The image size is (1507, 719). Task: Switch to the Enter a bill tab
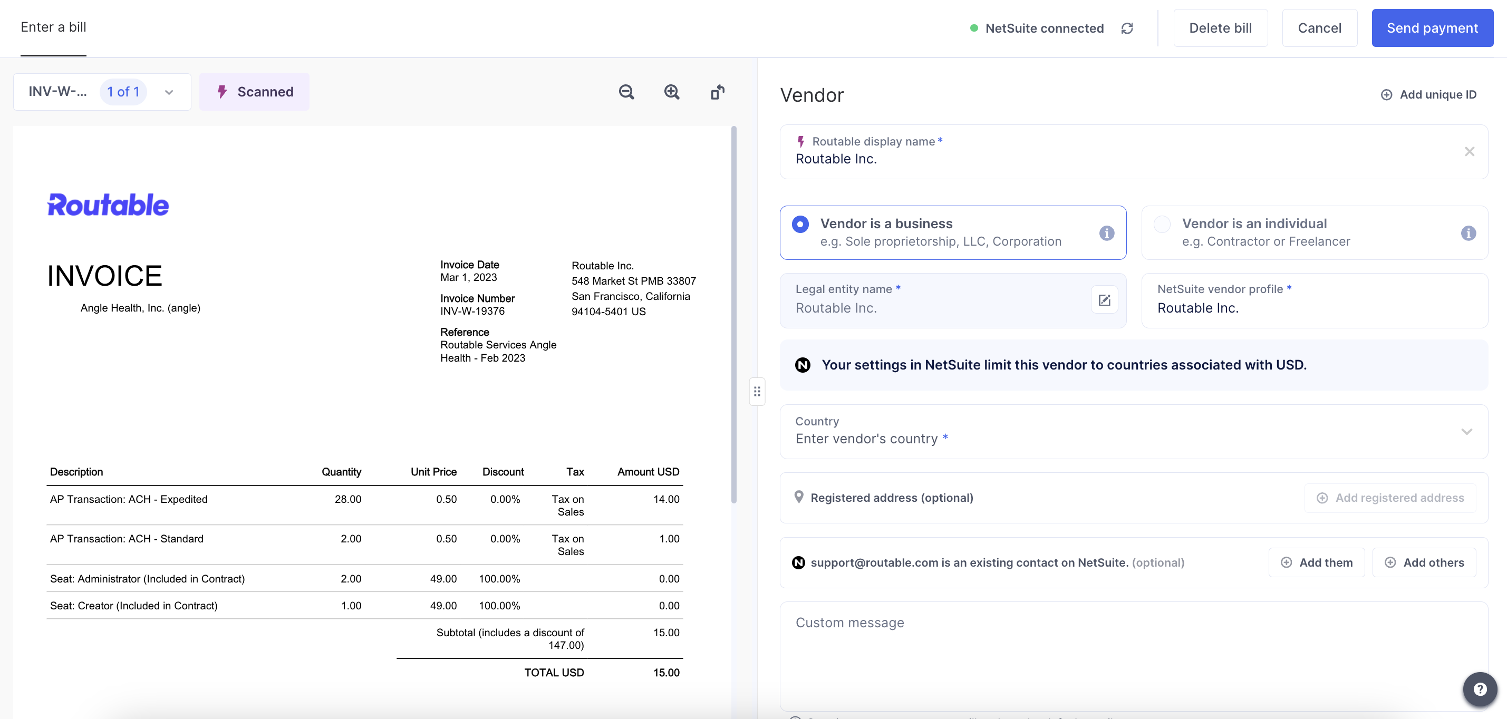coord(53,27)
